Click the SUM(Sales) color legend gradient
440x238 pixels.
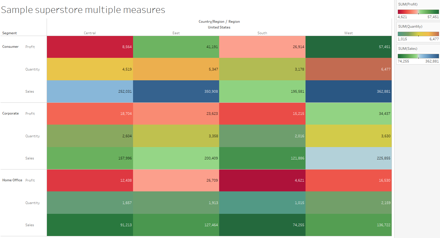418,56
